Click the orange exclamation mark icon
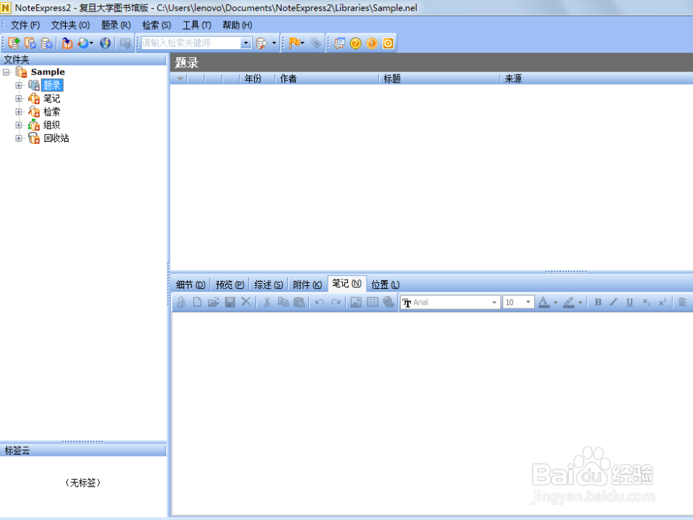 372,43
